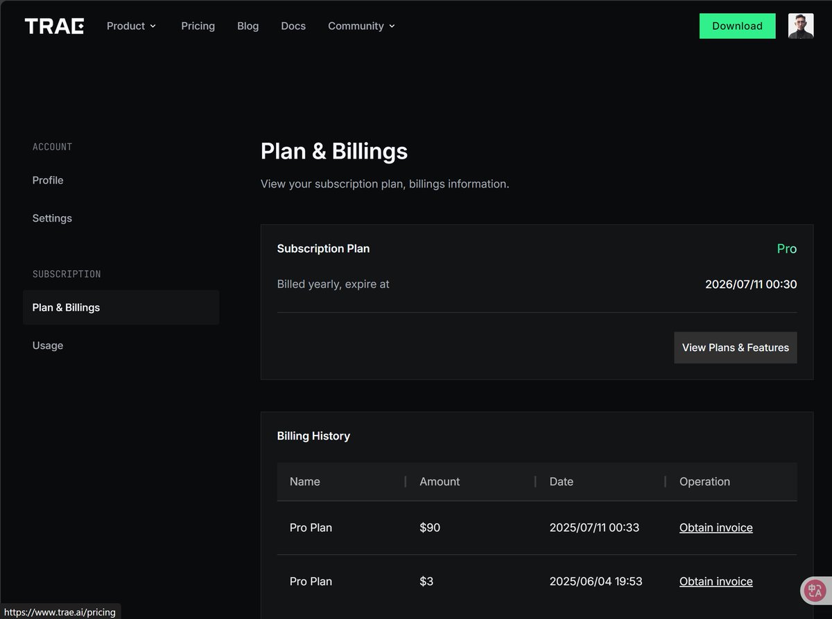Select Plan & Billings sidebar item
This screenshot has width=832, height=619.
coord(121,307)
